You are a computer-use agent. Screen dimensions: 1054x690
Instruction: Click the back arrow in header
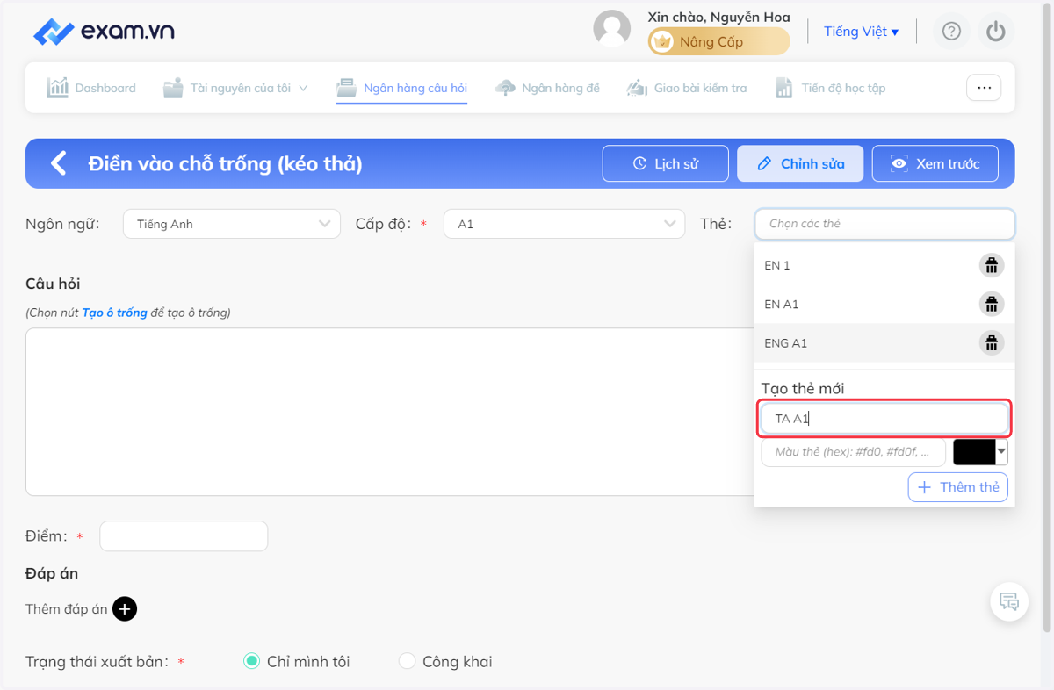[58, 163]
